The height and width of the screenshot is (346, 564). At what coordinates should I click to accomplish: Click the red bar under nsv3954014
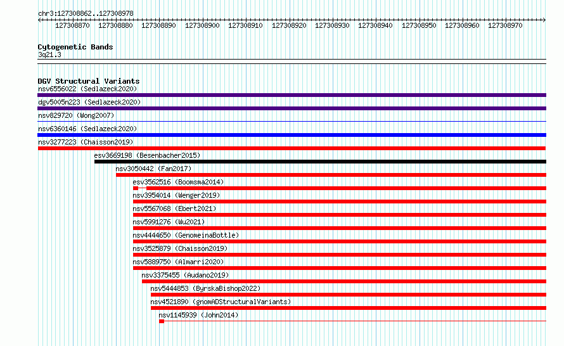click(340, 202)
